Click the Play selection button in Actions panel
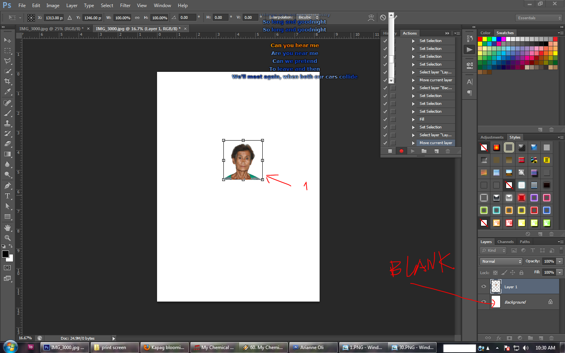 tap(413, 151)
